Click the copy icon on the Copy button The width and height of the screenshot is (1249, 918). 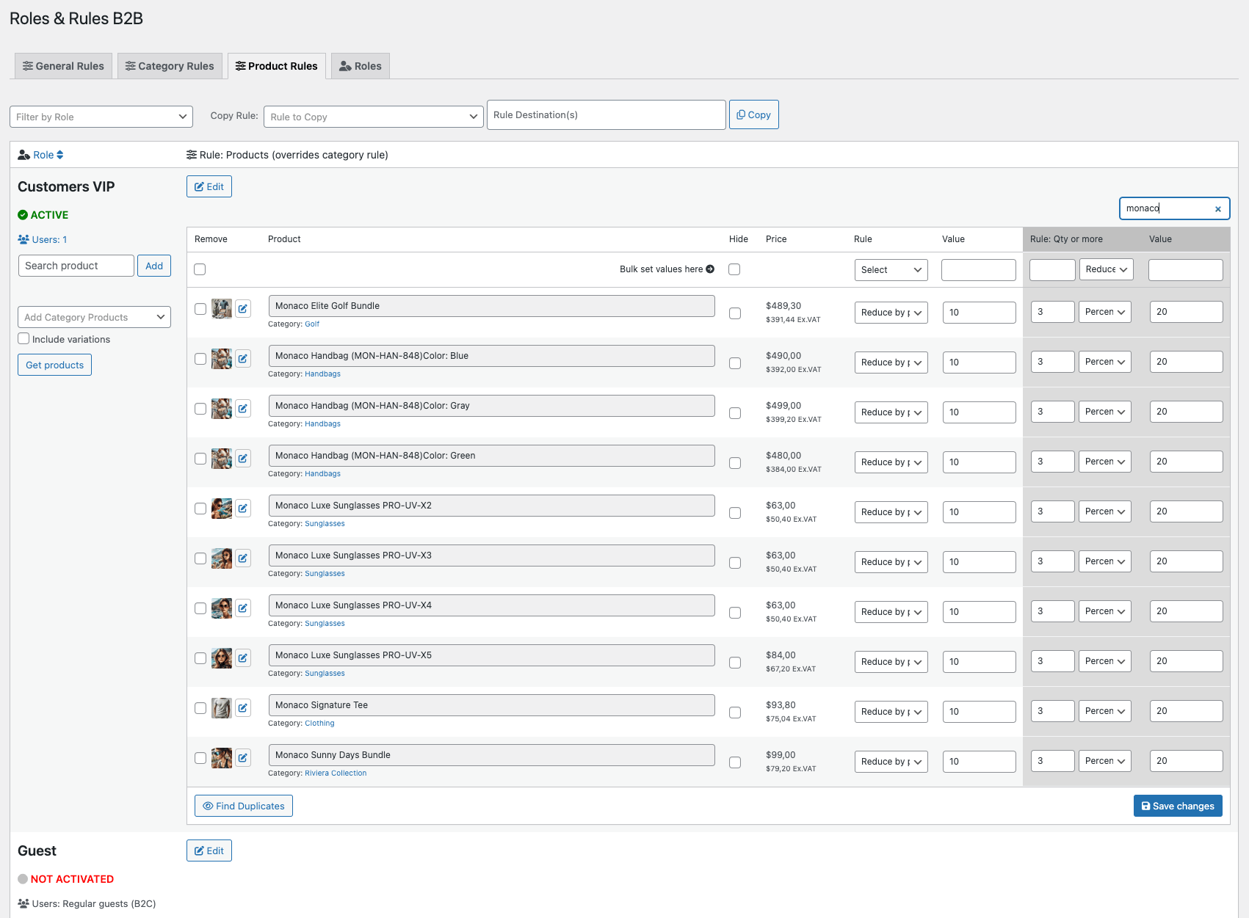[x=742, y=114]
